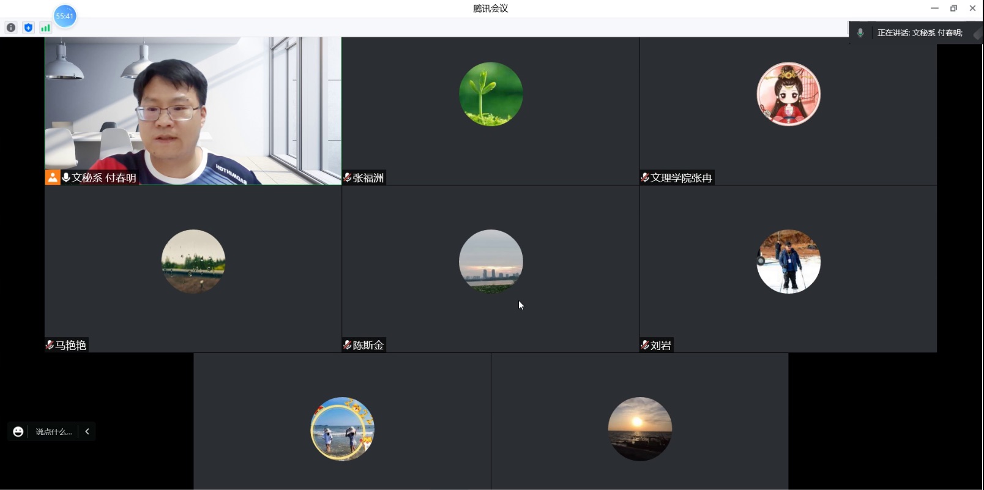Click the green sprout avatar of 张福洲
This screenshot has width=984, height=490.
(x=491, y=94)
